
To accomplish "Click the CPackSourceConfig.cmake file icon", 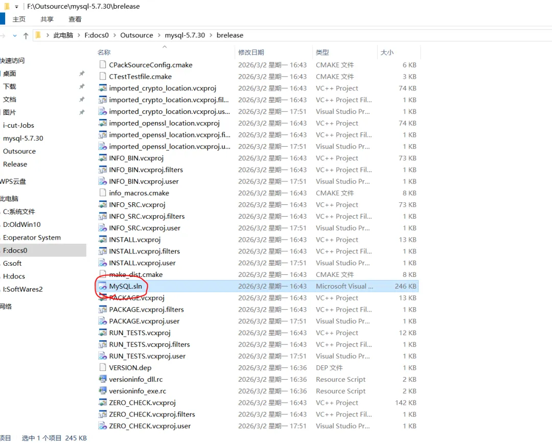I will tap(102, 65).
